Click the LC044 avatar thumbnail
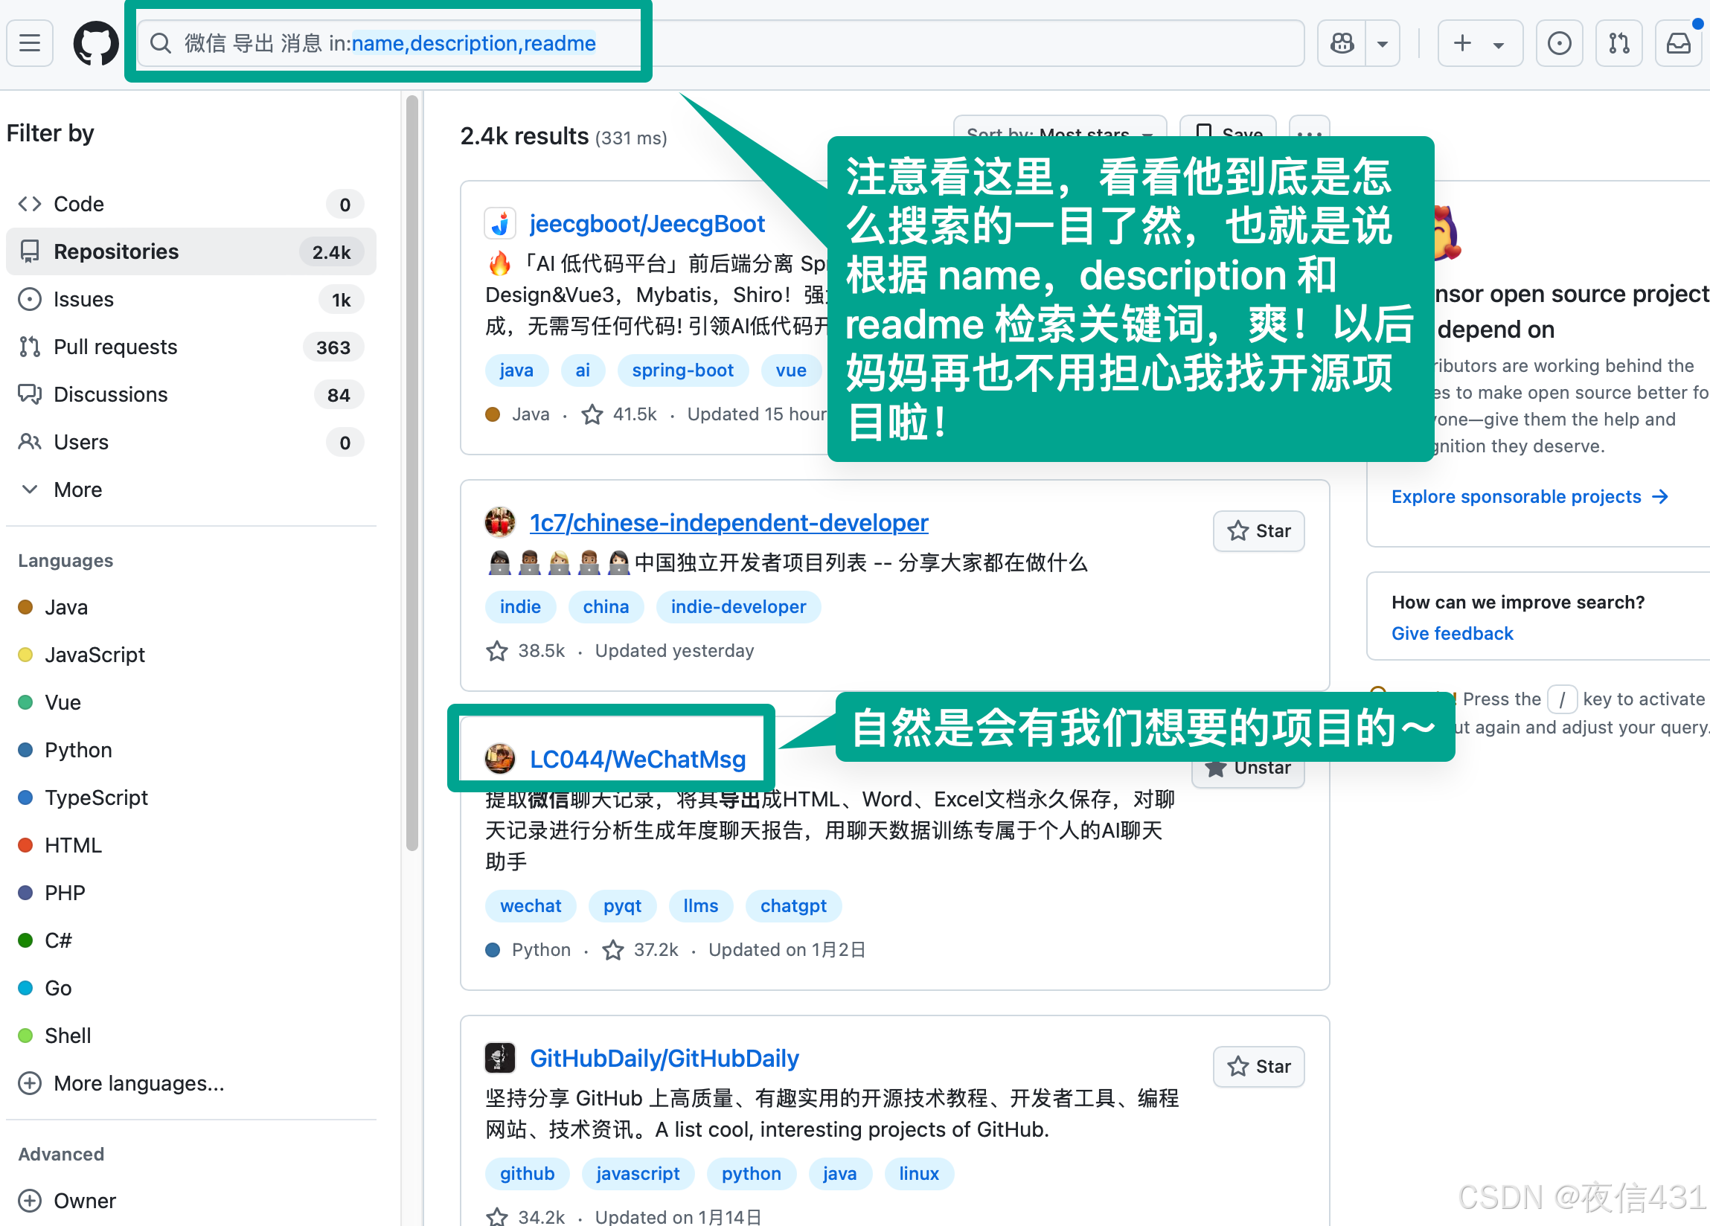The image size is (1710, 1226). (499, 759)
